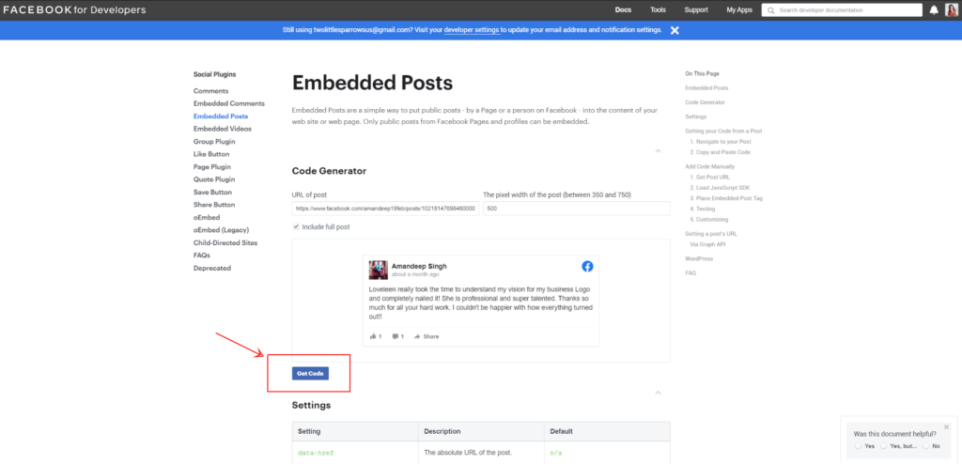Jump to Get Post URL step
The width and height of the screenshot is (962, 464).
pos(710,178)
